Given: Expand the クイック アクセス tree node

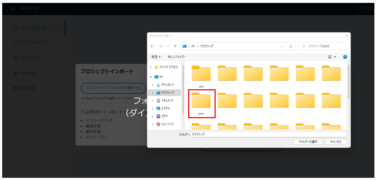Looking at the screenshot, I should [151, 67].
